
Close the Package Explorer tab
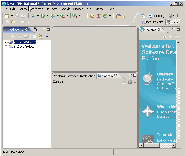pyautogui.click(x=26, y=30)
